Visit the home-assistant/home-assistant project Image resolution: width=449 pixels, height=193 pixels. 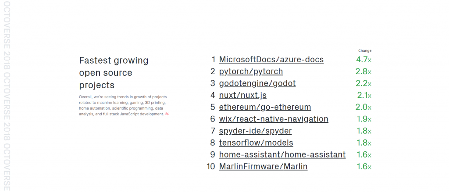[x=282, y=155]
